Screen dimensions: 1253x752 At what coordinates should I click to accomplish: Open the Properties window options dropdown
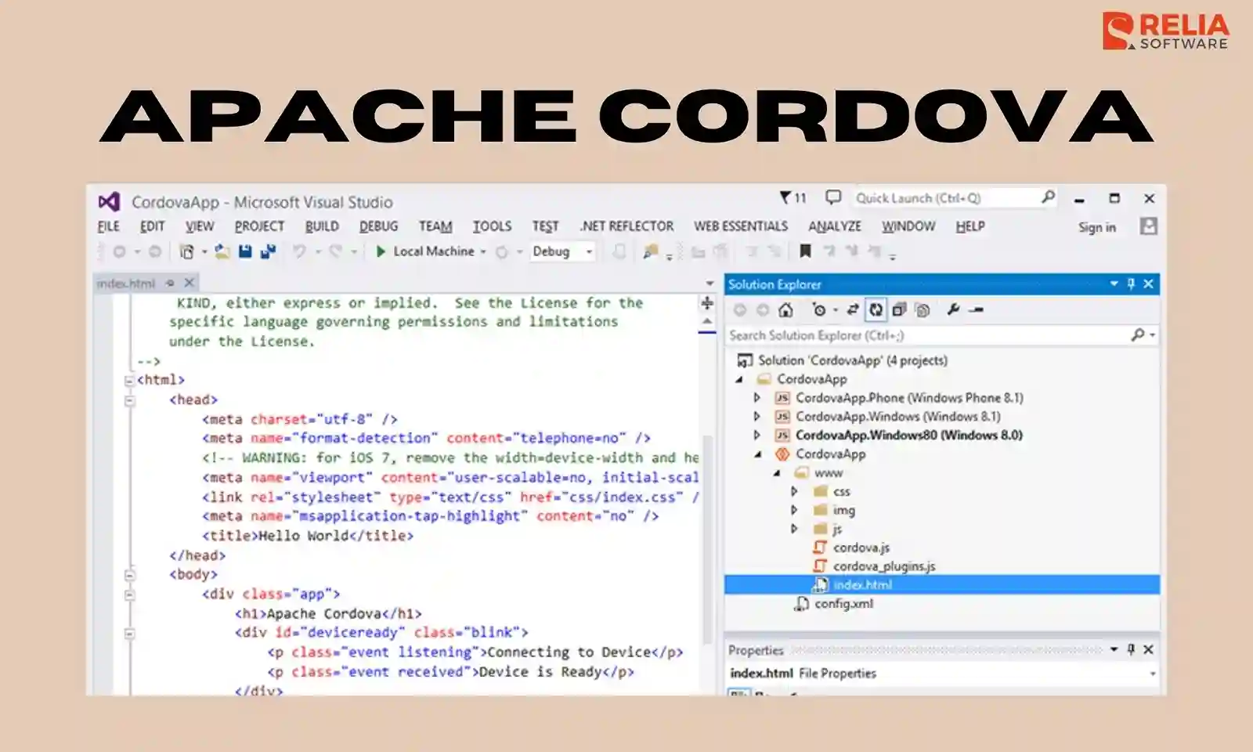coord(1114,649)
